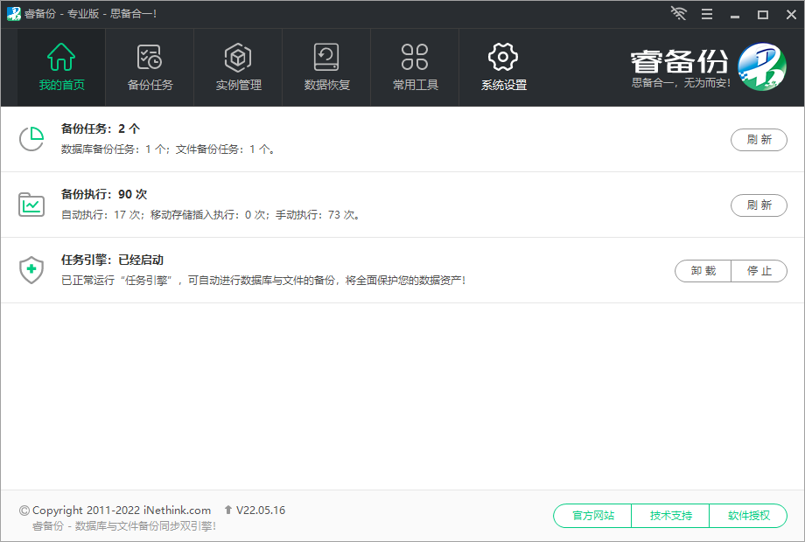Click the shield 任务引擎 icon

(x=31, y=270)
